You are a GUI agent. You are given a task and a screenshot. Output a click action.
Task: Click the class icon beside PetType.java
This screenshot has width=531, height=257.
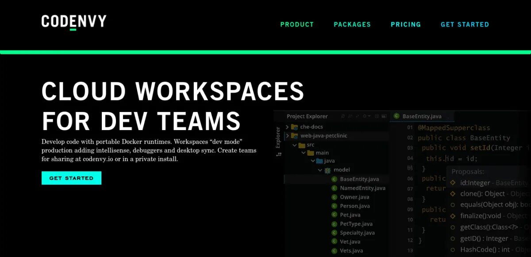pos(335,224)
